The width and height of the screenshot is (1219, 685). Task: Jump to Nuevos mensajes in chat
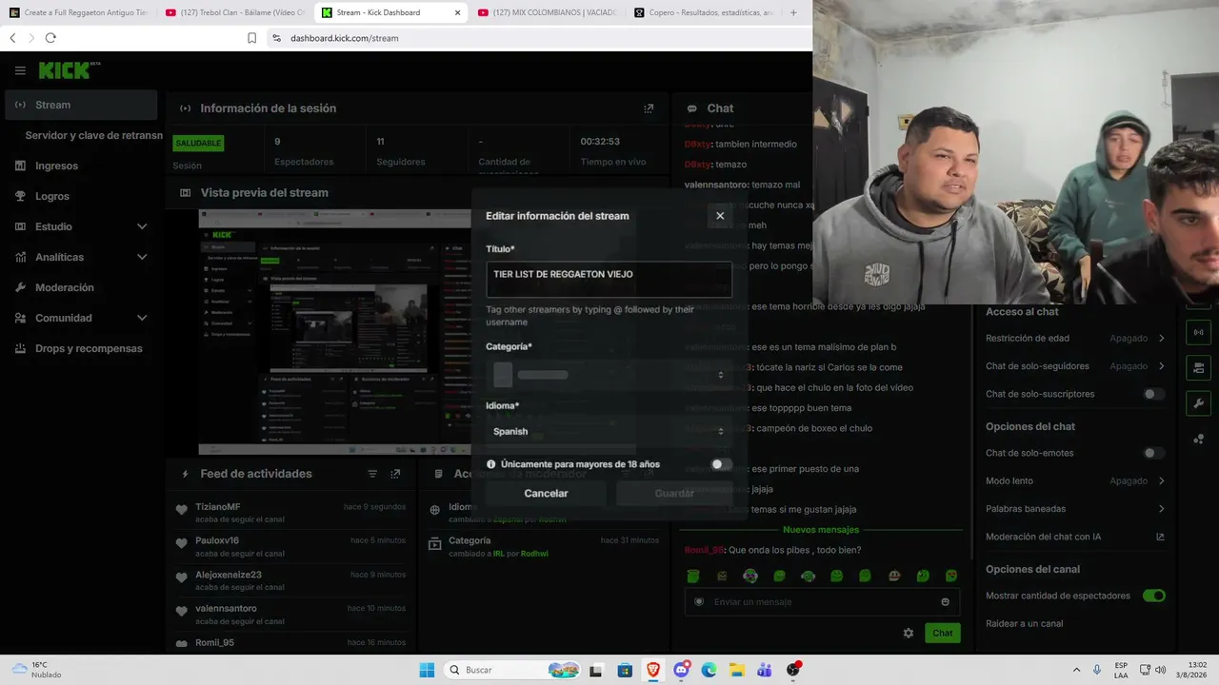click(x=821, y=530)
